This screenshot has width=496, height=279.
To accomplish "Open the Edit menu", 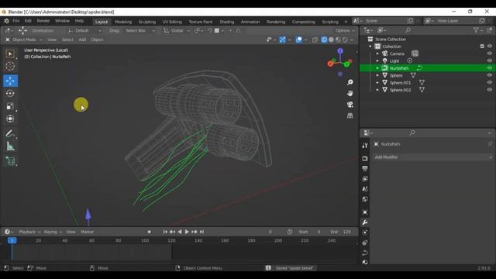I will 28,21.
